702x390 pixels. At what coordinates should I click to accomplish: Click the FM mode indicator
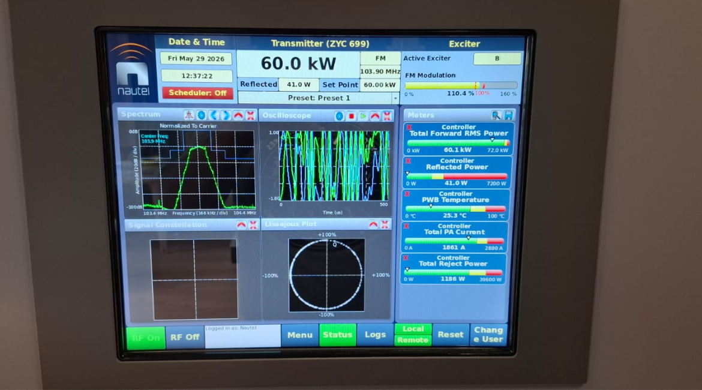tap(380, 58)
